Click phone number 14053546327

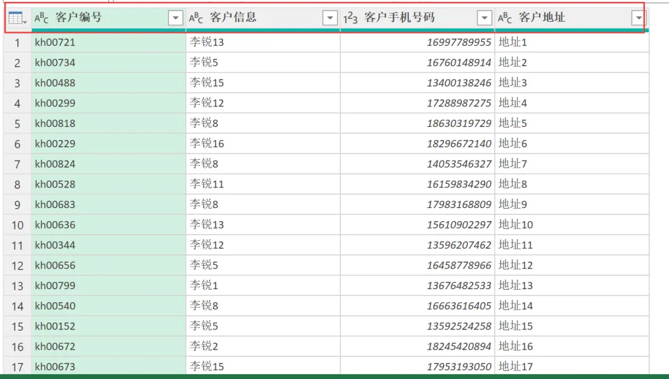(x=459, y=163)
